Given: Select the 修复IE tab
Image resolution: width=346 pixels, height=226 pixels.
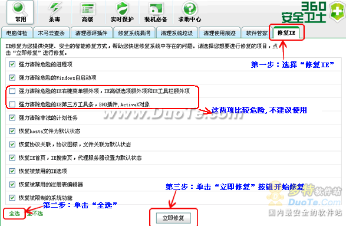Looking at the screenshot, I should [x=286, y=32].
